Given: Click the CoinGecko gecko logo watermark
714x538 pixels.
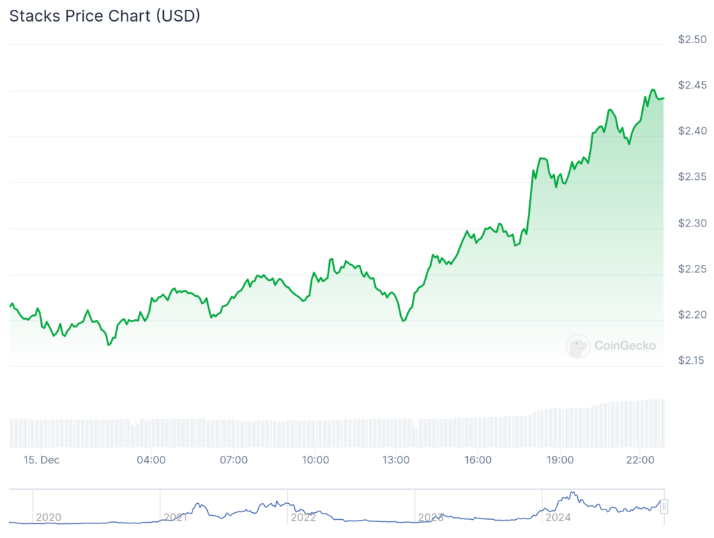Looking at the screenshot, I should click(x=578, y=346).
